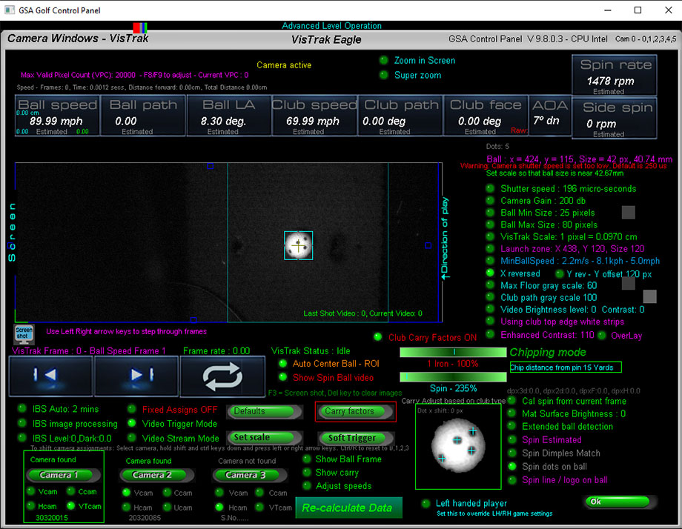Click the gray square beside Club path gray scale
Image resolution: width=682 pixels, height=529 pixels.
[x=649, y=296]
